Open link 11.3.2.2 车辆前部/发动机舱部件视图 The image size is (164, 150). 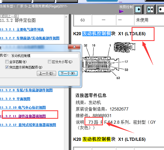(x=30, y=38)
